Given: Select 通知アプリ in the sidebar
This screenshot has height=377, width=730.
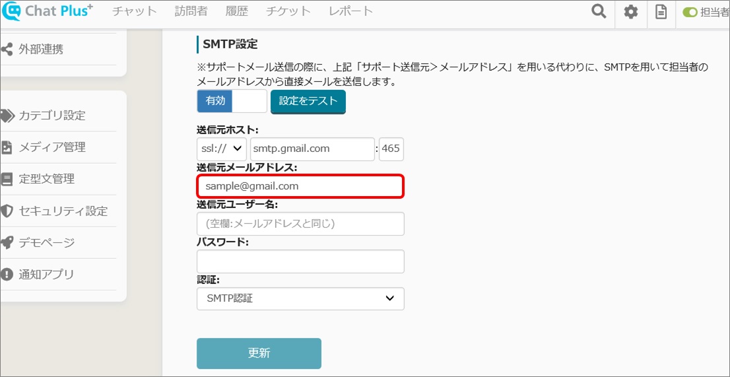Looking at the screenshot, I should (x=47, y=275).
